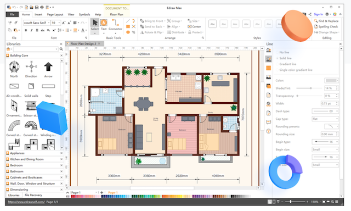
Task: Switch to the Insert ribbon tab
Action: coord(38,14)
